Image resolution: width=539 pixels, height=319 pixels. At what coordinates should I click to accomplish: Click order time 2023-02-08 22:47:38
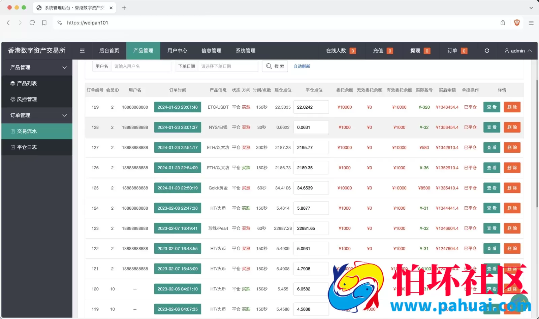(x=178, y=208)
